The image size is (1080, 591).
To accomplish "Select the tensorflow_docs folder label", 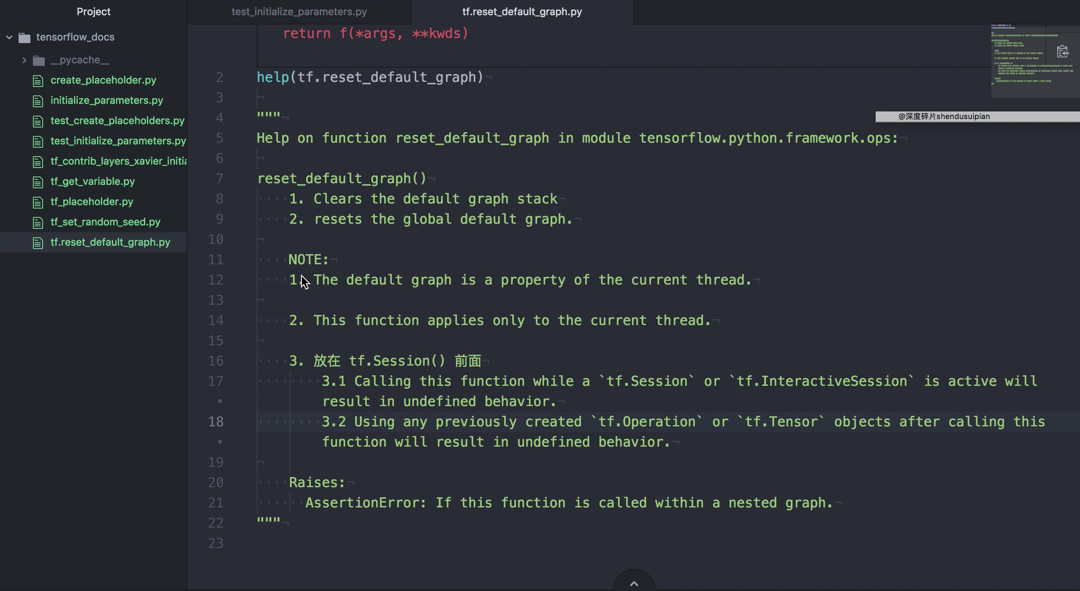I will [x=75, y=37].
